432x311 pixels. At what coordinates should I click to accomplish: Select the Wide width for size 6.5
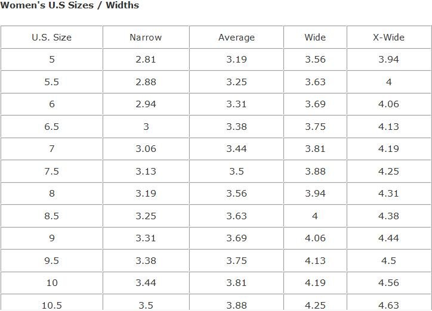click(x=315, y=126)
